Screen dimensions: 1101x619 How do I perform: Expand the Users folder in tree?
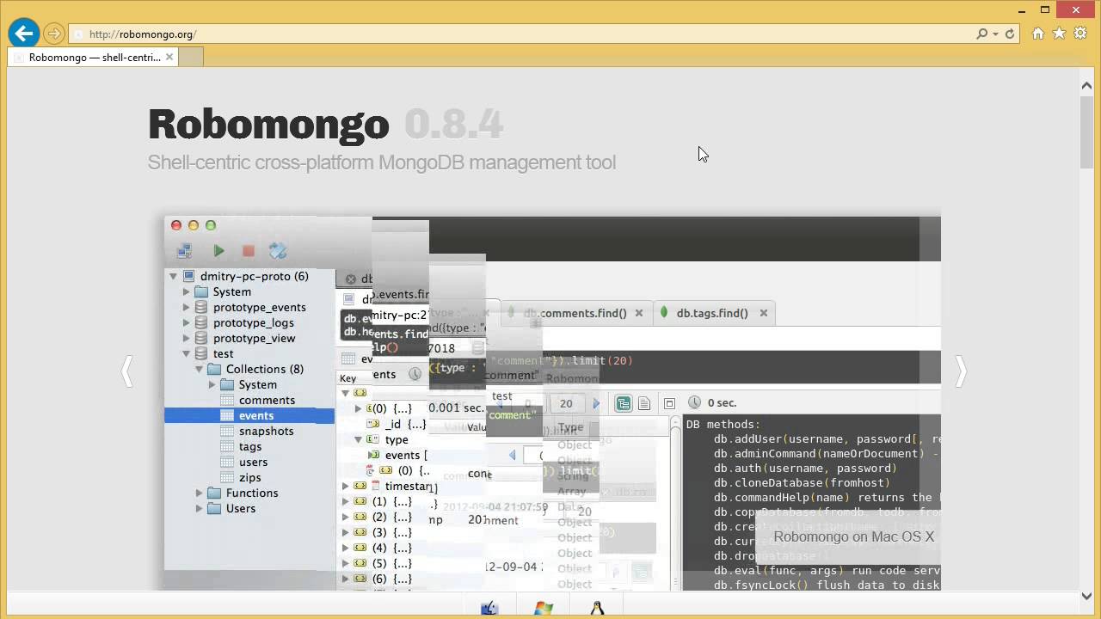(199, 509)
